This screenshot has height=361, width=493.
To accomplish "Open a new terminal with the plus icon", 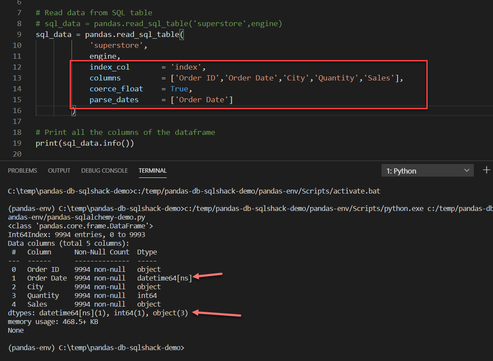I will (x=486, y=170).
